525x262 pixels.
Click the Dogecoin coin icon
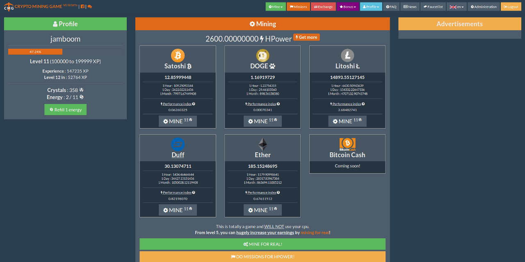(262, 55)
